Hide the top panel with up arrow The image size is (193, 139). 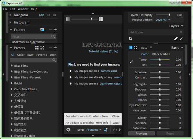[x=93, y=13]
